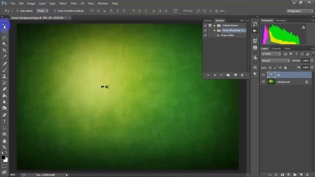
Task: Toggle the Default Actions checkmark
Action: click(205, 26)
